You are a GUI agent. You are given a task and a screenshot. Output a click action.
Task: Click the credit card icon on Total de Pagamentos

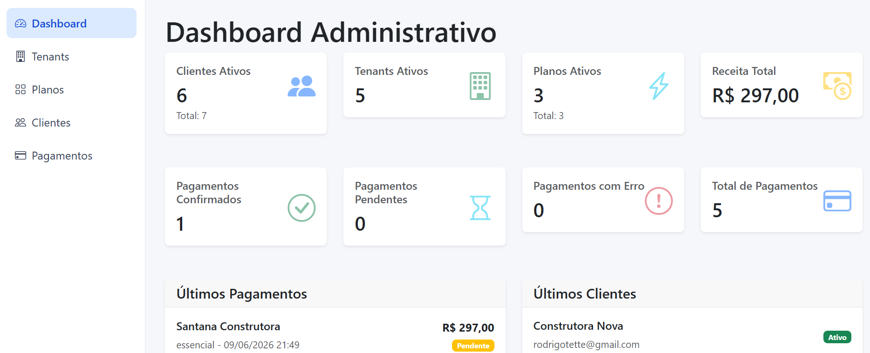(837, 201)
